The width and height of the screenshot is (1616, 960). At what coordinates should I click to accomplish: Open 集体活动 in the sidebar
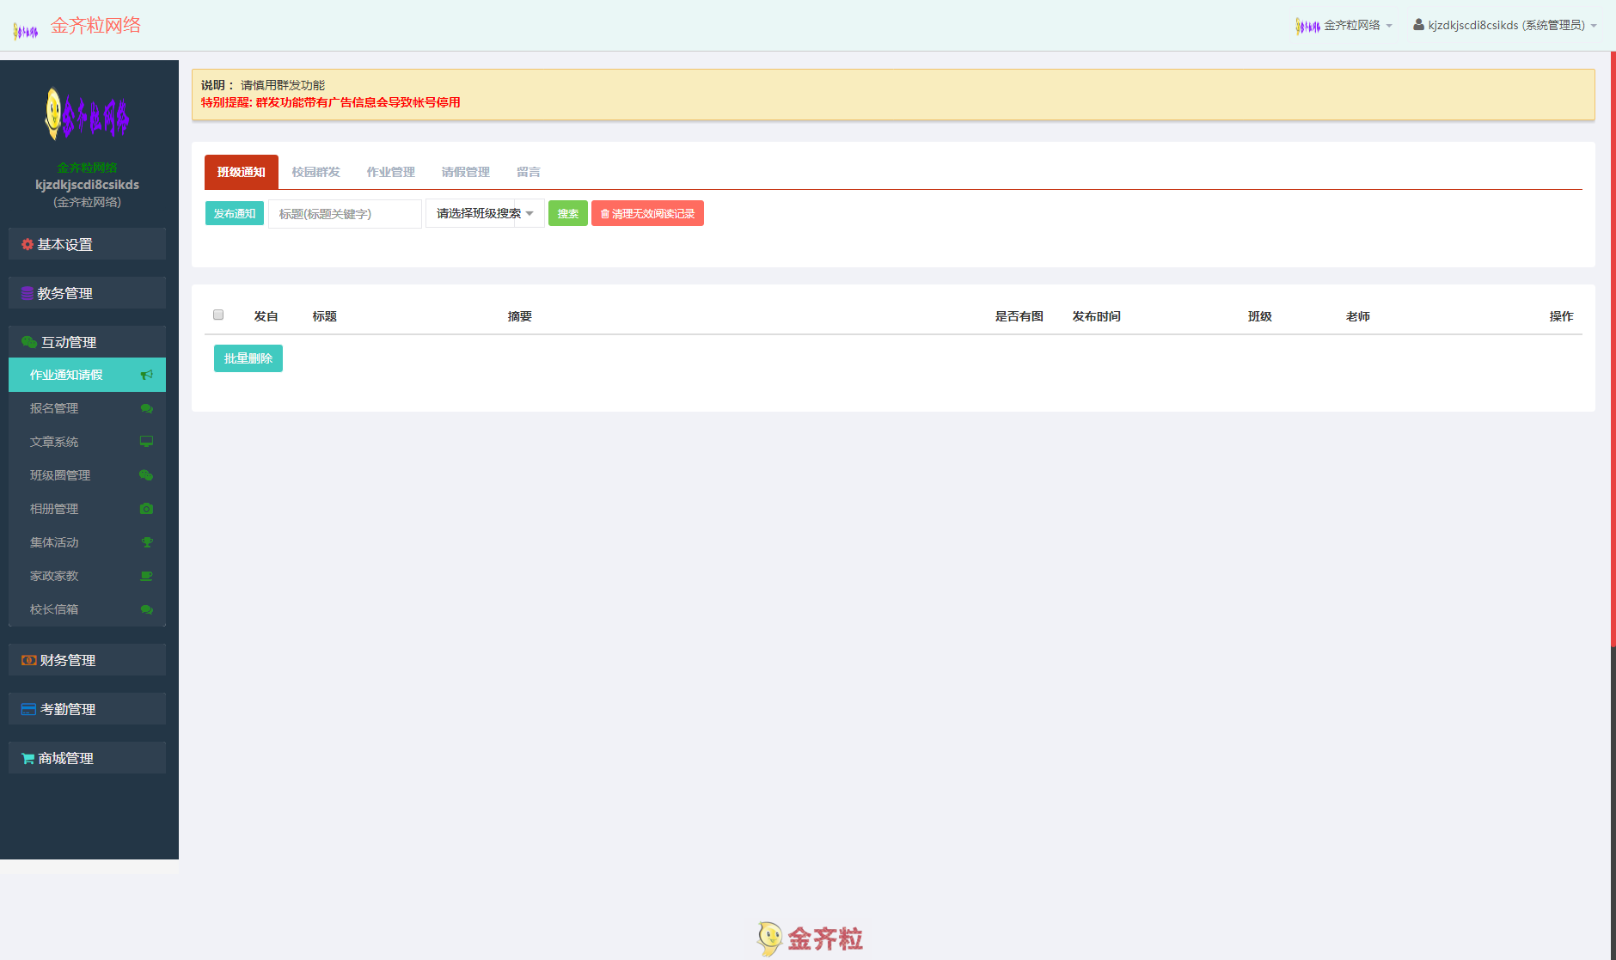click(87, 542)
